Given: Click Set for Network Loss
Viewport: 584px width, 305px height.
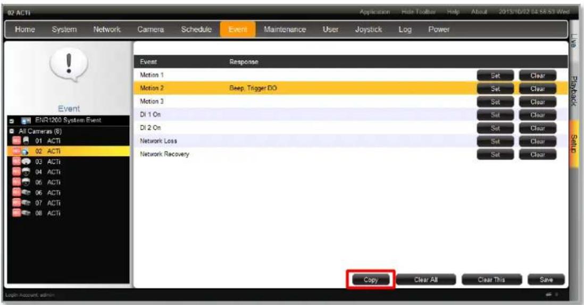Looking at the screenshot, I should click(x=495, y=141).
